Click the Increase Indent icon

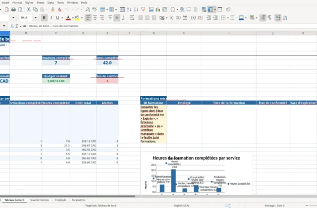tap(209, 18)
